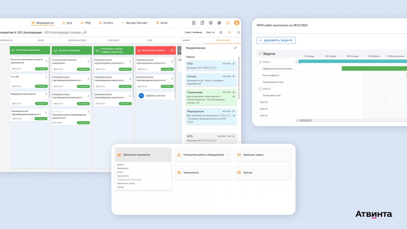The height and width of the screenshot is (229, 407).
Task: Collapse the Этап L2 task group
Action: [260, 89]
